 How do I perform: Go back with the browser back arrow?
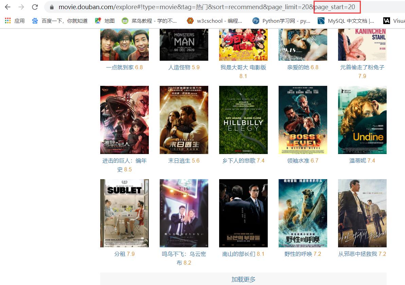(x=8, y=7)
